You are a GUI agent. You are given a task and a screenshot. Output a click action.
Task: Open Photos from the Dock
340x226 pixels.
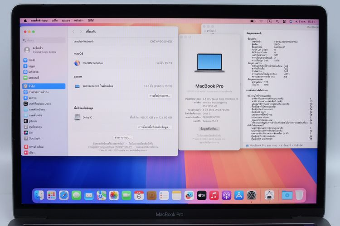tap(114, 196)
